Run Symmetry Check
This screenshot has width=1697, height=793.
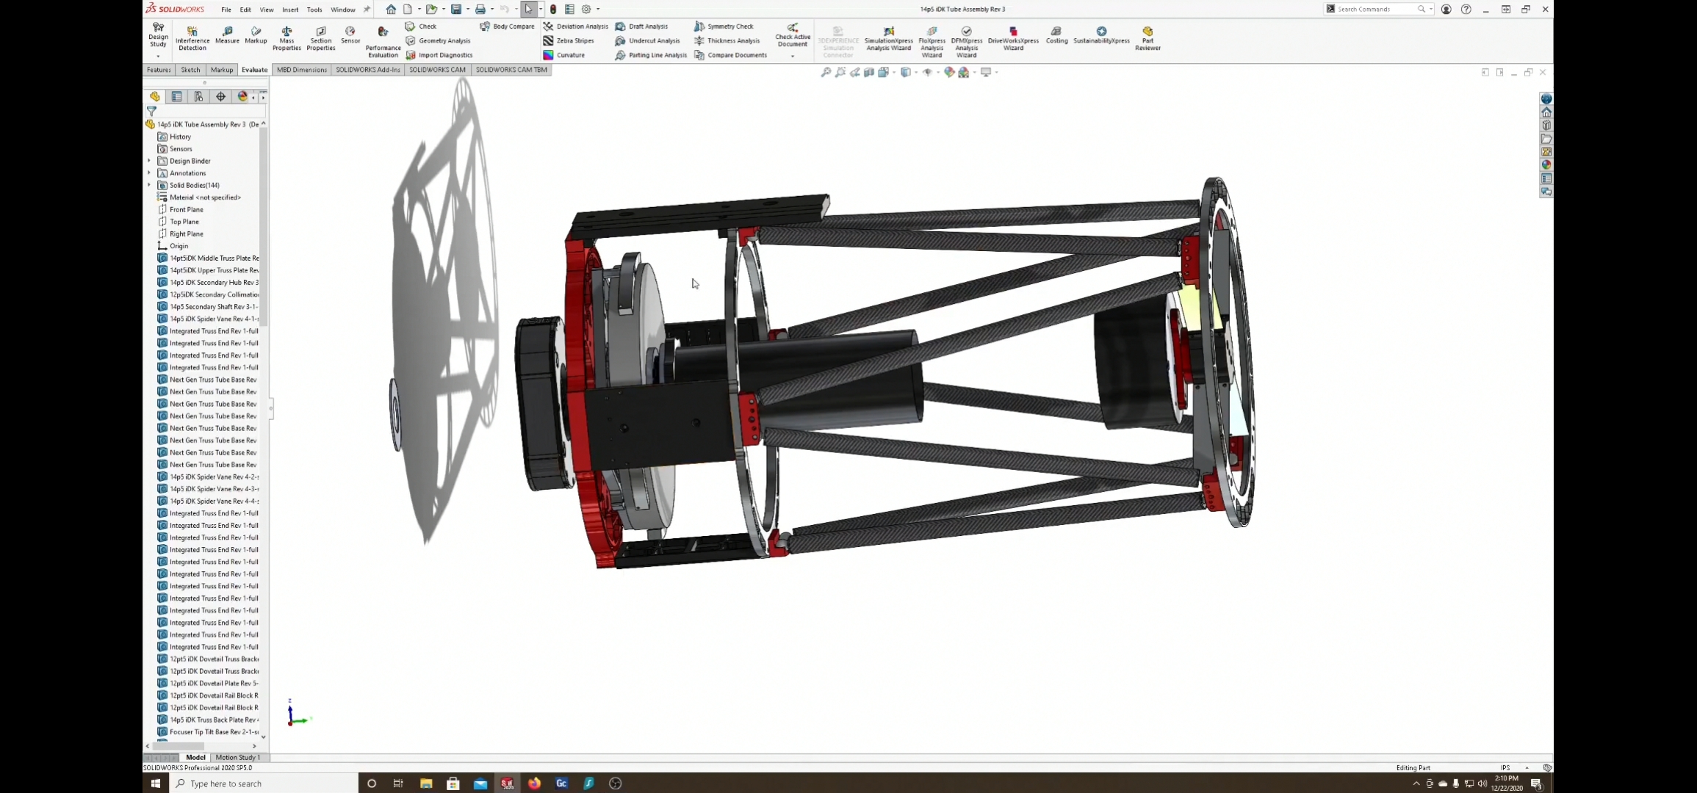(x=724, y=26)
